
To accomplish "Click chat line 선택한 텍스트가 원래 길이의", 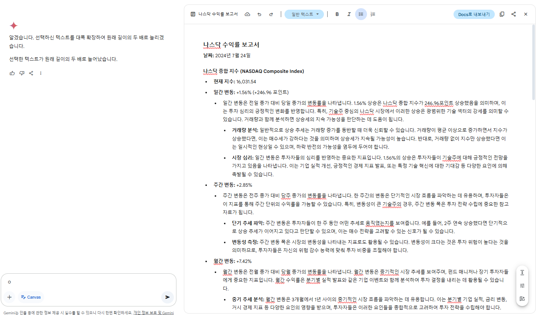I will (63, 59).
